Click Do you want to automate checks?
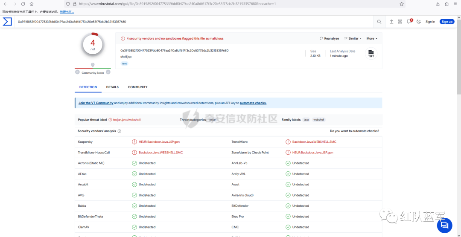This screenshot has height=237, width=461. coord(354,131)
